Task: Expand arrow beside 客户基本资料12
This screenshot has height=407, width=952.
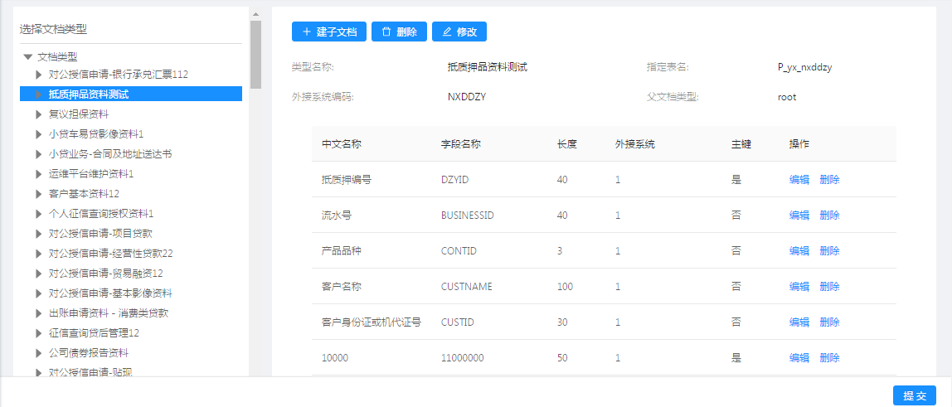Action: pos(38,194)
